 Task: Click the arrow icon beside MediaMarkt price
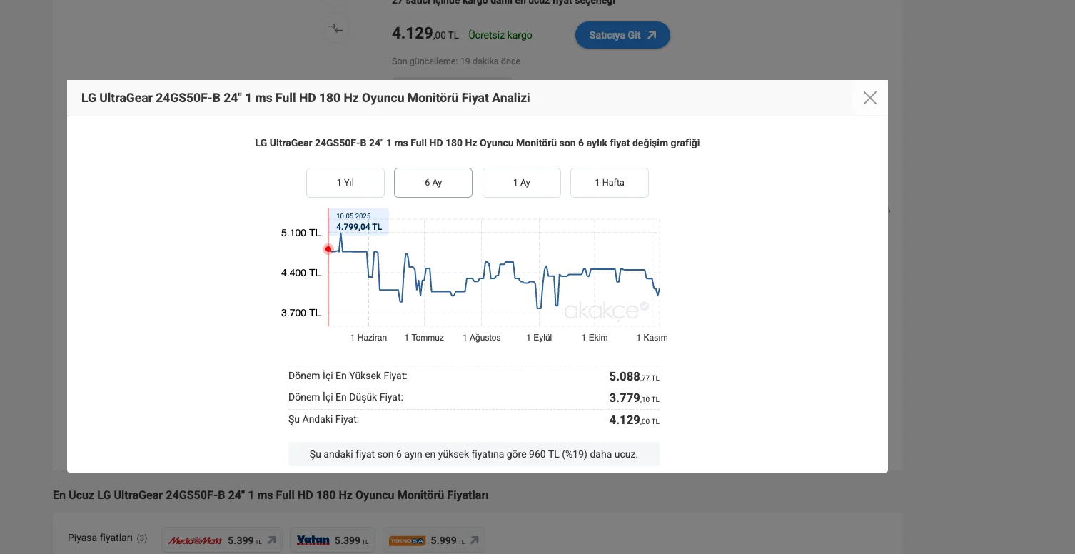[271, 540]
